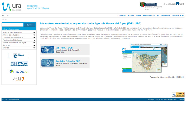This screenshot has width=186, height=123.
Task: Click the URA agency logo
Action: point(12,7)
